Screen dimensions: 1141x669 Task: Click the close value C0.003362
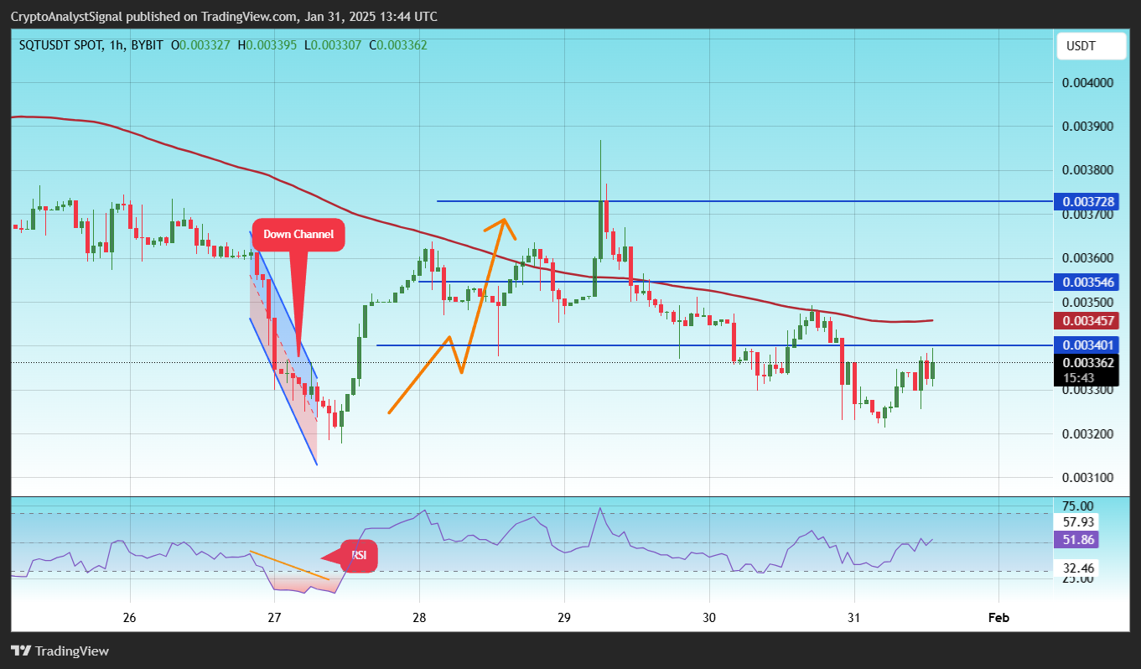click(397, 44)
